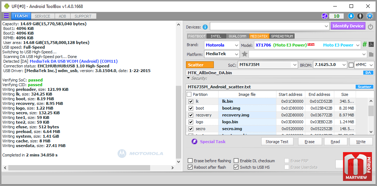Open the Brand dropdown showing Motorola
This screenshot has width=377, height=186.
[222, 45]
